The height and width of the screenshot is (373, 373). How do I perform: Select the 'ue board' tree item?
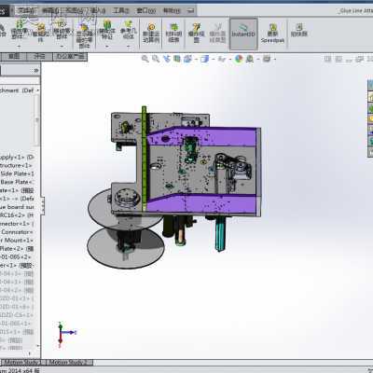[x=17, y=207]
